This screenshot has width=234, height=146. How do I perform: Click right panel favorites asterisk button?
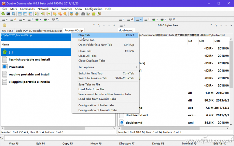(x=211, y=25)
